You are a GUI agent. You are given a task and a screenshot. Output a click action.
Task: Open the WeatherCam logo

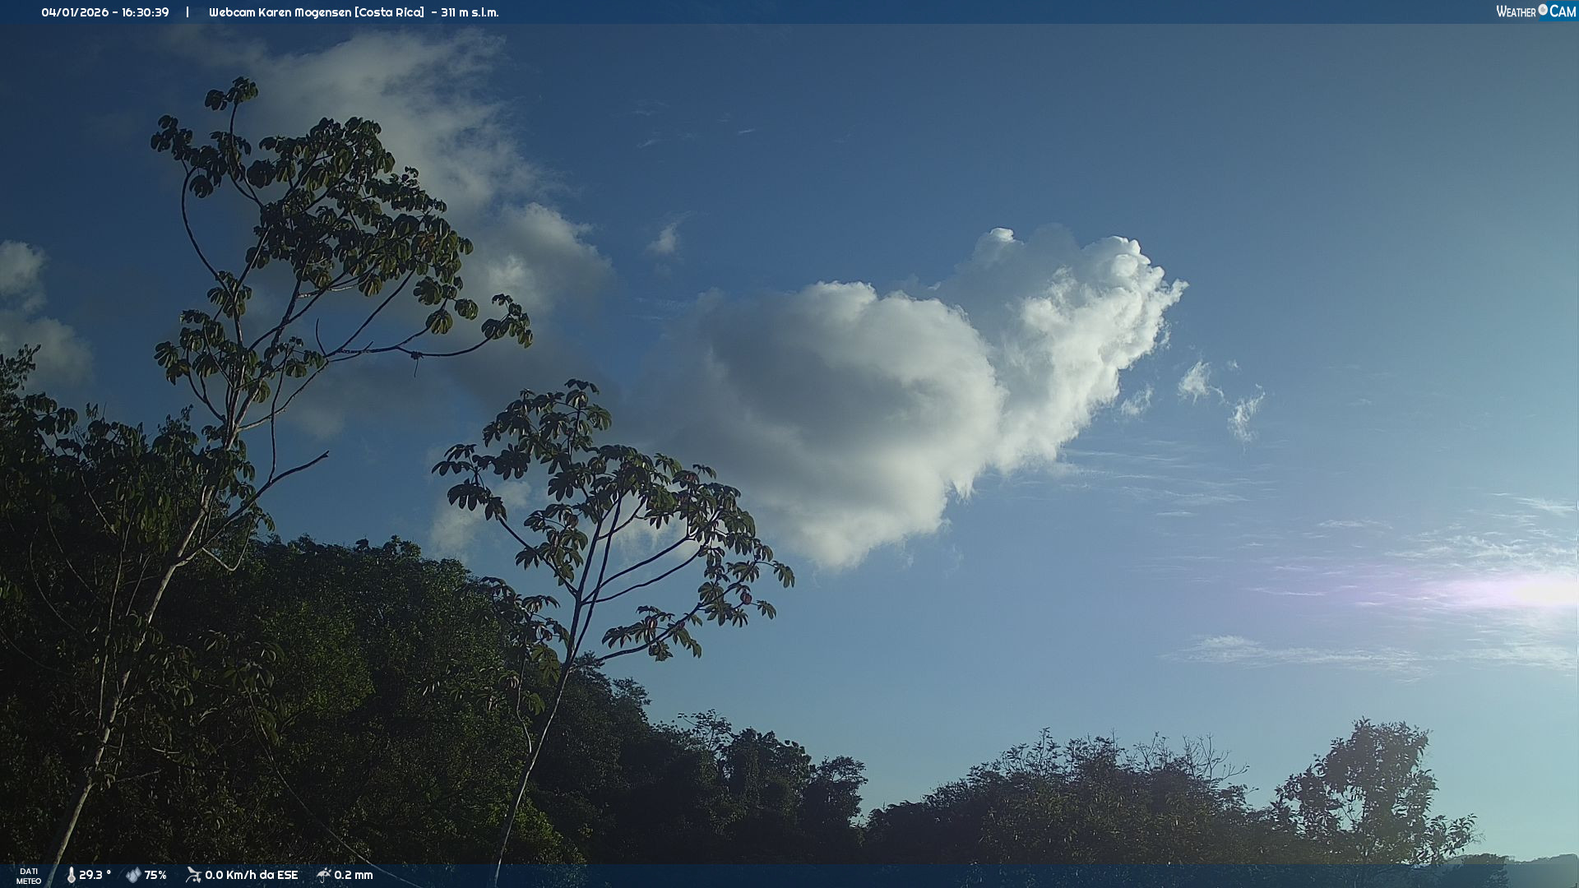(1535, 12)
